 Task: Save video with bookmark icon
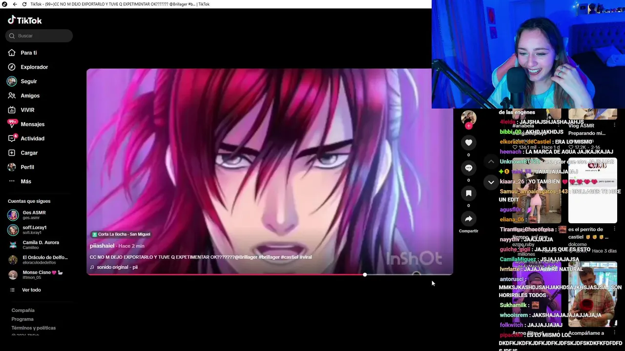[469, 193]
